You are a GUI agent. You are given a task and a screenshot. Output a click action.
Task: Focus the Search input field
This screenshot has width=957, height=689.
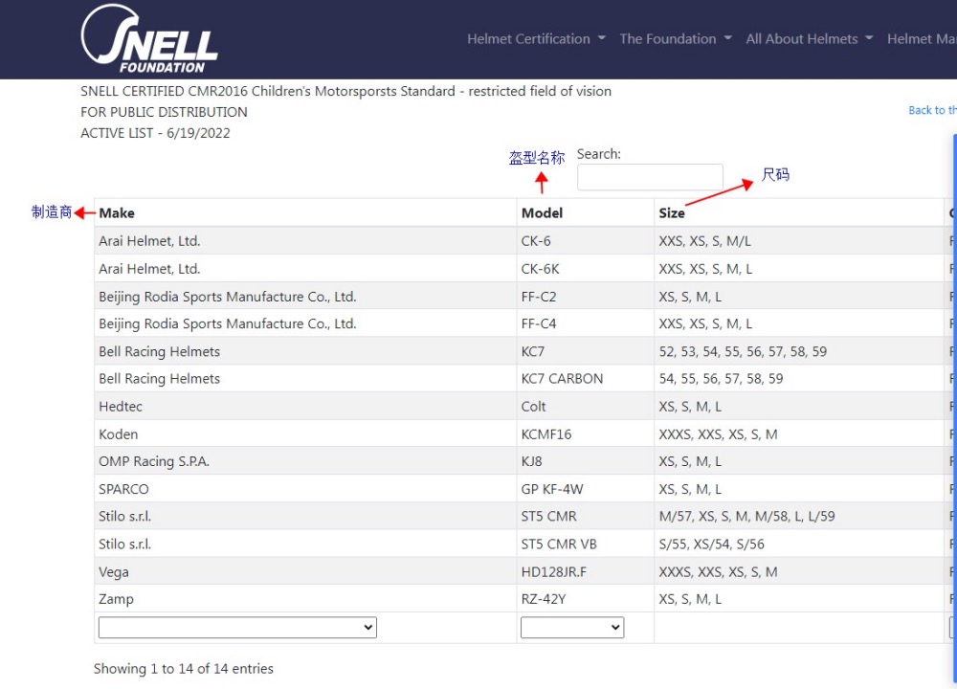point(650,177)
